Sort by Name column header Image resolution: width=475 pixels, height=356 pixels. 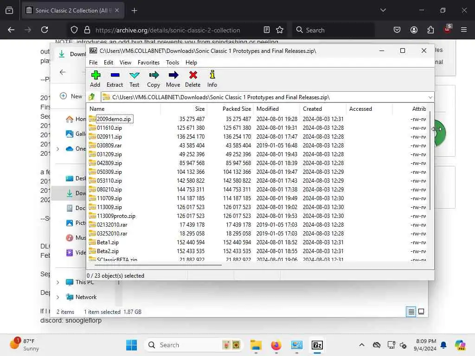coord(123,108)
